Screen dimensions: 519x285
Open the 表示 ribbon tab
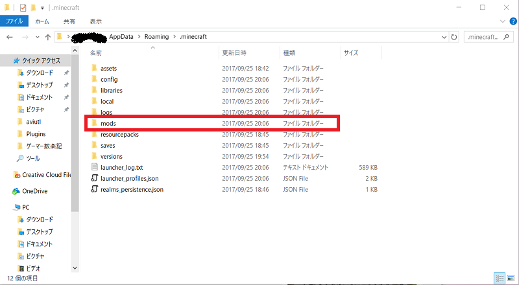pos(95,21)
